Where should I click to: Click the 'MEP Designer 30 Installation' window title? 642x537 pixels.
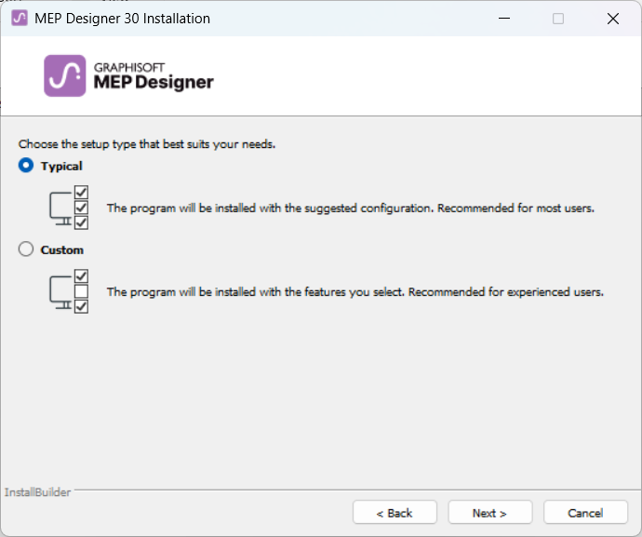122,19
